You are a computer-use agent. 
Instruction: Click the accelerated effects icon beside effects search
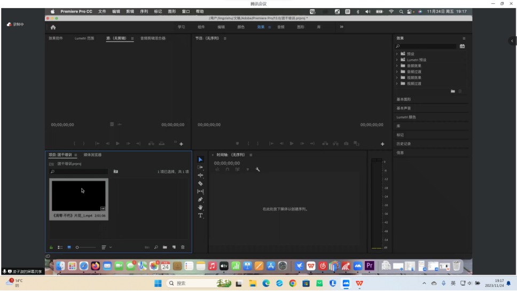[x=463, y=46]
